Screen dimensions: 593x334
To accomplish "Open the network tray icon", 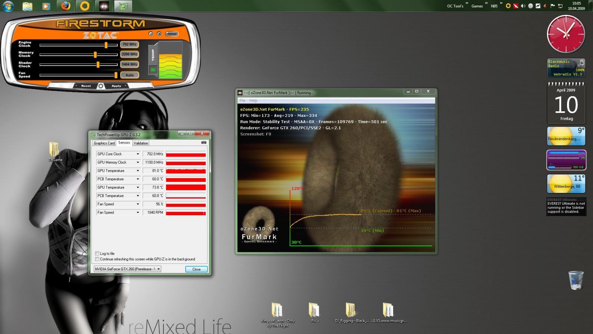I will pyautogui.click(x=560, y=6).
